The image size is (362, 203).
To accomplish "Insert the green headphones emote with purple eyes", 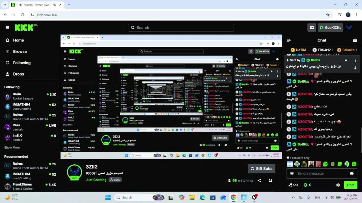I will [x=297, y=164].
